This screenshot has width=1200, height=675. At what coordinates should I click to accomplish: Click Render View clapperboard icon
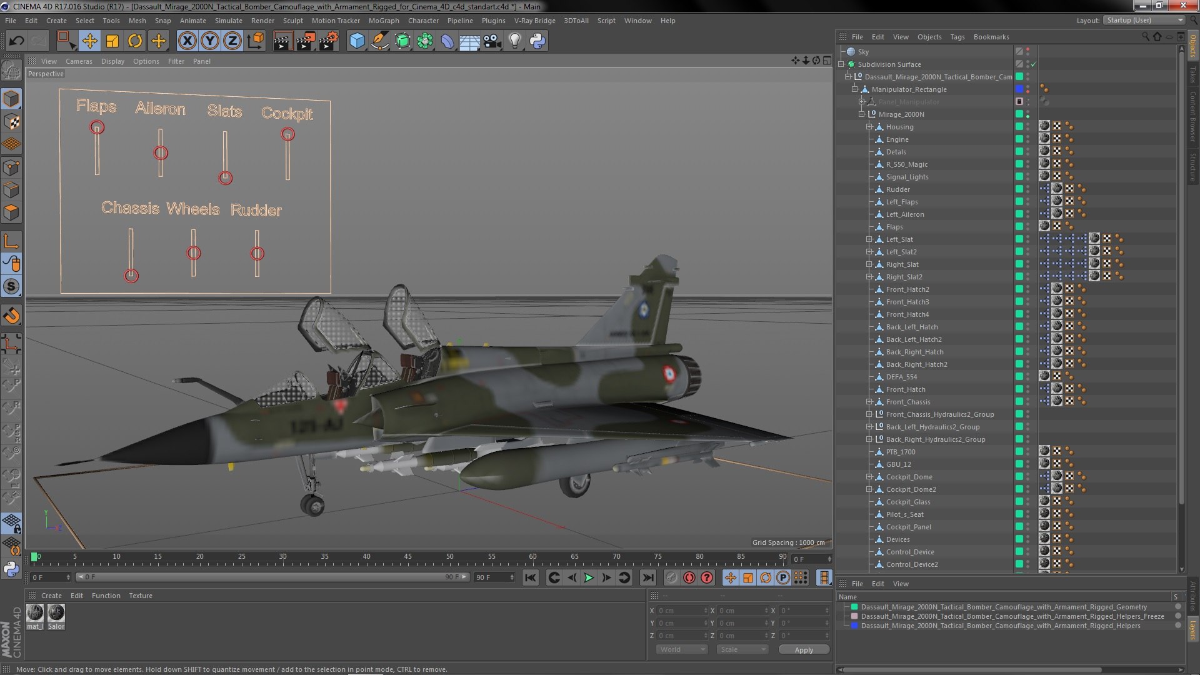coord(282,41)
